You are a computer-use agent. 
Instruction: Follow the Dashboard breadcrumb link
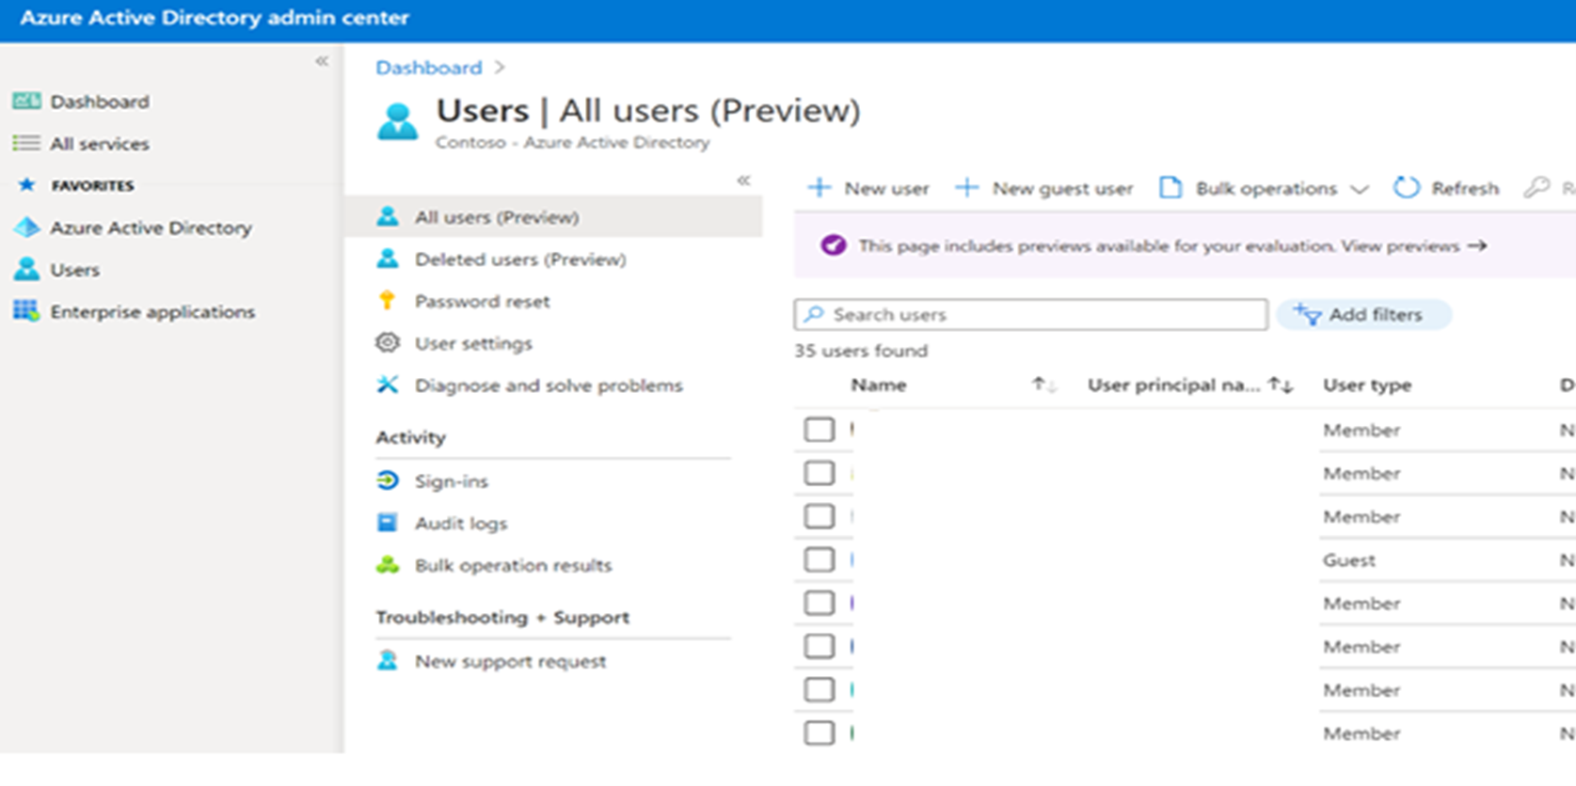[x=428, y=68]
